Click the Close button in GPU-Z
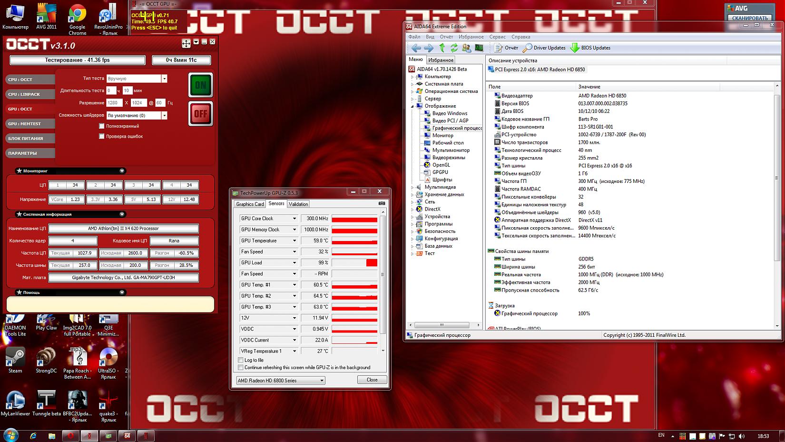The image size is (785, 442). (x=372, y=380)
